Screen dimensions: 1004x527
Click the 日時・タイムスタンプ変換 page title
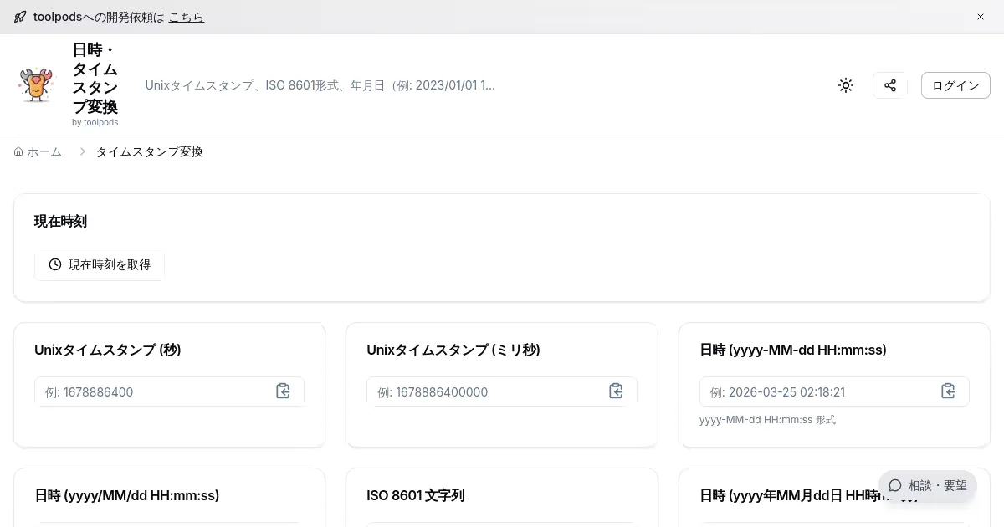click(95, 78)
